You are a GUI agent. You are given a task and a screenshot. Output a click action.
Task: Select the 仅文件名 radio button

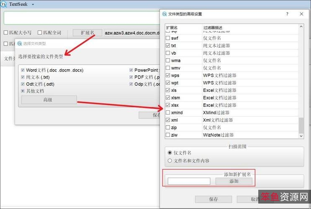coord(170,153)
